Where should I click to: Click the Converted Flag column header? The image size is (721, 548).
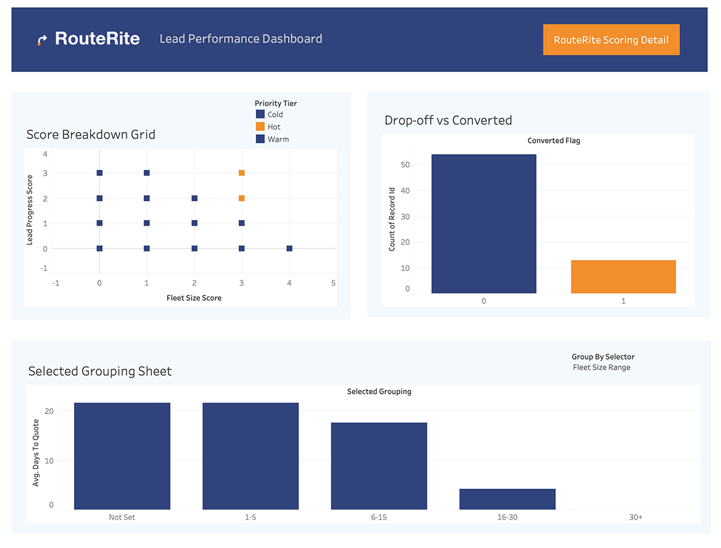tap(554, 140)
